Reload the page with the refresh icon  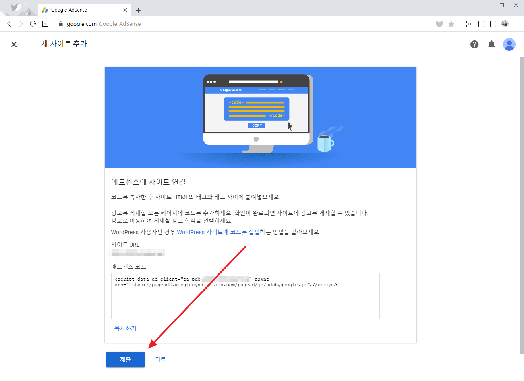click(33, 24)
